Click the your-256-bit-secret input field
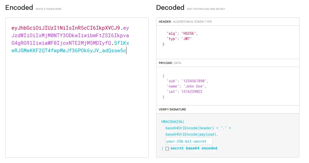The width and height of the screenshot is (309, 163). tap(189, 141)
